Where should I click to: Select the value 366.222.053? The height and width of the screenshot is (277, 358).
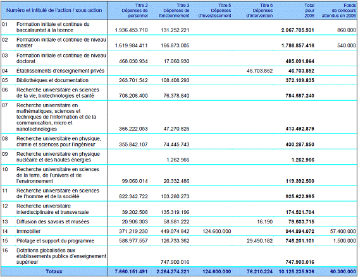click(133, 129)
